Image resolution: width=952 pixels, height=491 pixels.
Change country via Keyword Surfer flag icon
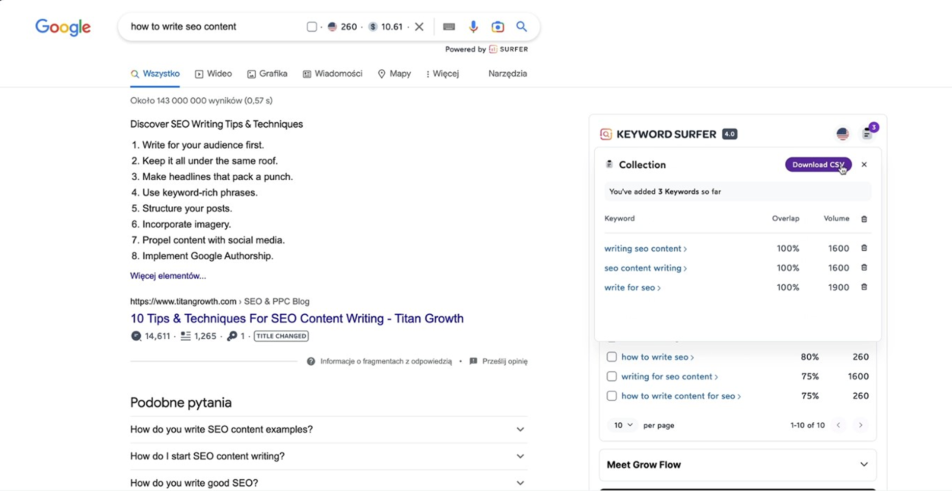(843, 134)
